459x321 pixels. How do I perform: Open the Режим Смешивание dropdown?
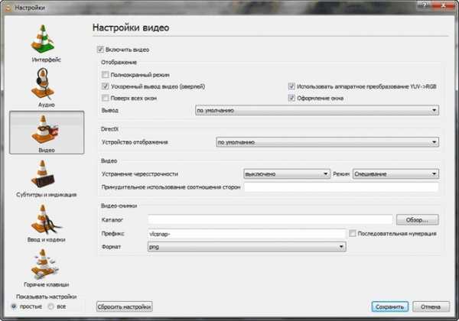(x=396, y=174)
